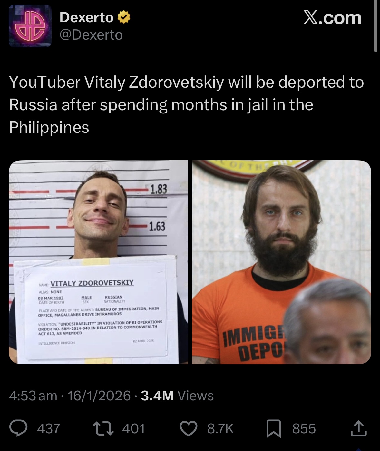
Task: Open the Dexerto profile avatar
Action: [30, 26]
